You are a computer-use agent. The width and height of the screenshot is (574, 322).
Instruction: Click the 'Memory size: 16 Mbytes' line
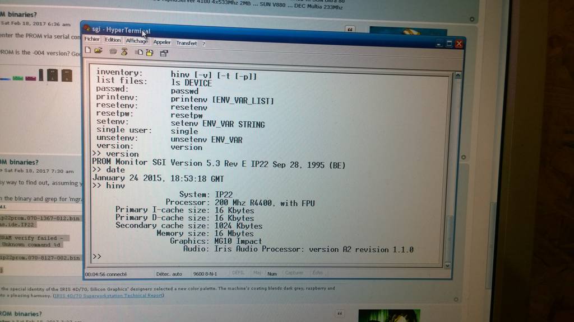205,233
